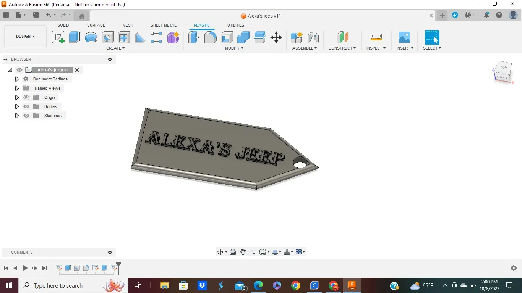Viewport: 522px width, 293px height.
Task: Select the Move/Copy tool
Action: tap(276, 37)
